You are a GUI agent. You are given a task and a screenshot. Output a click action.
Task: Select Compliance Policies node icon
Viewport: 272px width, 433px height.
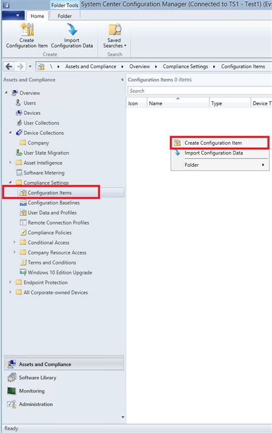pyautogui.click(x=24, y=233)
